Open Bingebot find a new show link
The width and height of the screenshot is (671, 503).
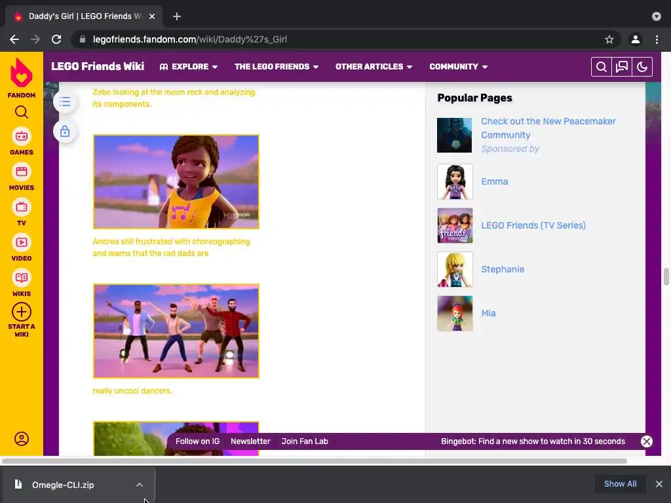(x=533, y=441)
